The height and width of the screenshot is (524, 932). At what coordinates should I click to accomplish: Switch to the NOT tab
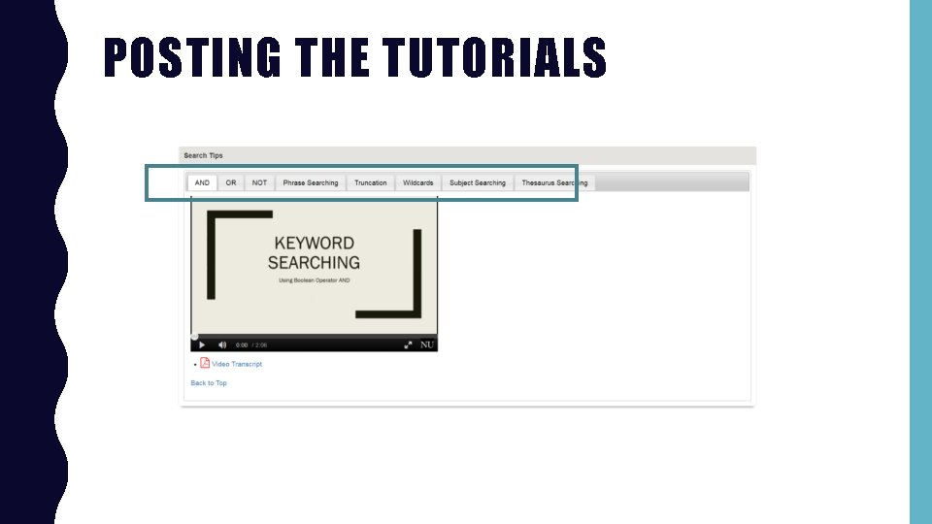(259, 183)
